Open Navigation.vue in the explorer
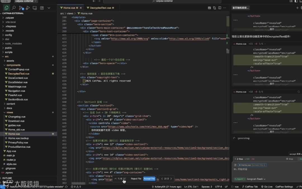 point(16,91)
